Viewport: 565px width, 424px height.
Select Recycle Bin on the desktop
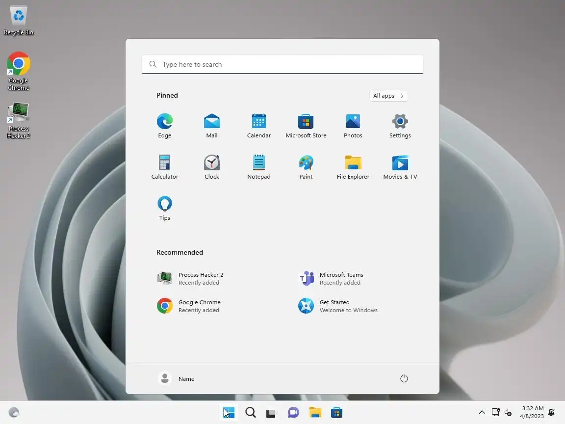(18, 20)
